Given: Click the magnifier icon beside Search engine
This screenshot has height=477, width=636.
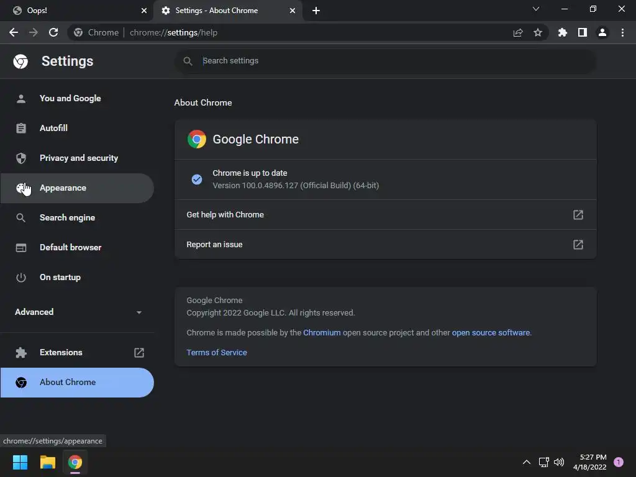Looking at the screenshot, I should (x=21, y=218).
